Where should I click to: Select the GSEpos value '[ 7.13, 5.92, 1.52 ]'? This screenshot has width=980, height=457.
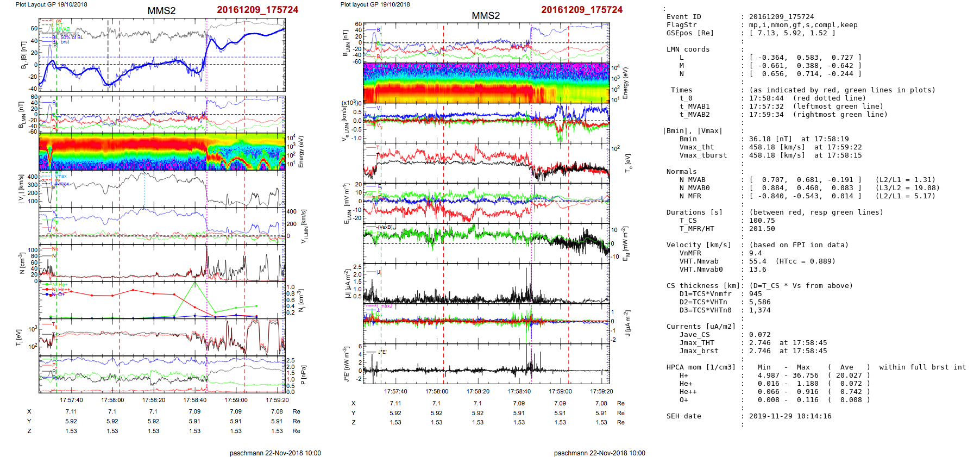[x=793, y=33]
